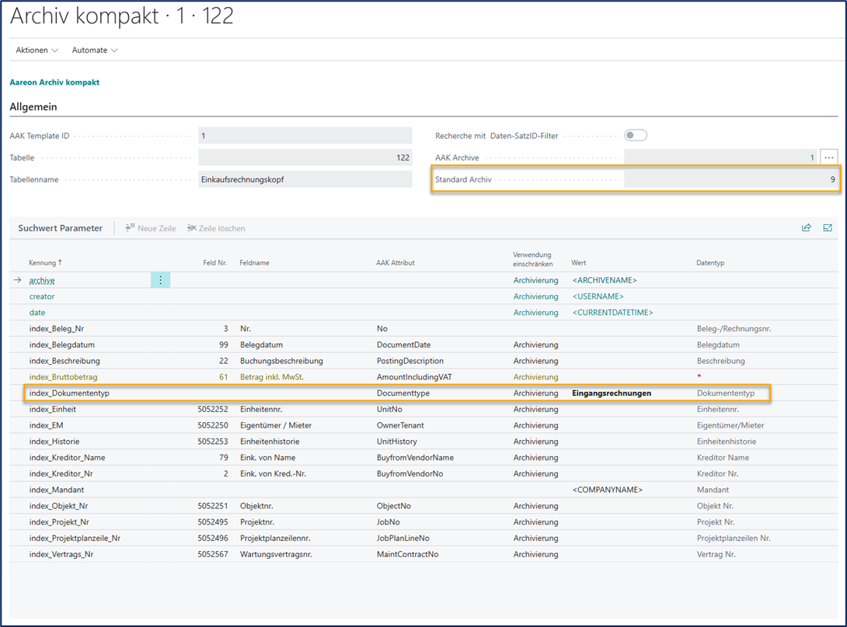Click the Feldname column header
The width and height of the screenshot is (847, 627).
pyautogui.click(x=255, y=263)
